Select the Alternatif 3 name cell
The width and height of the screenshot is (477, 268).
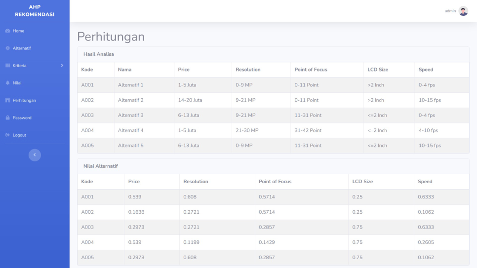pos(131,115)
